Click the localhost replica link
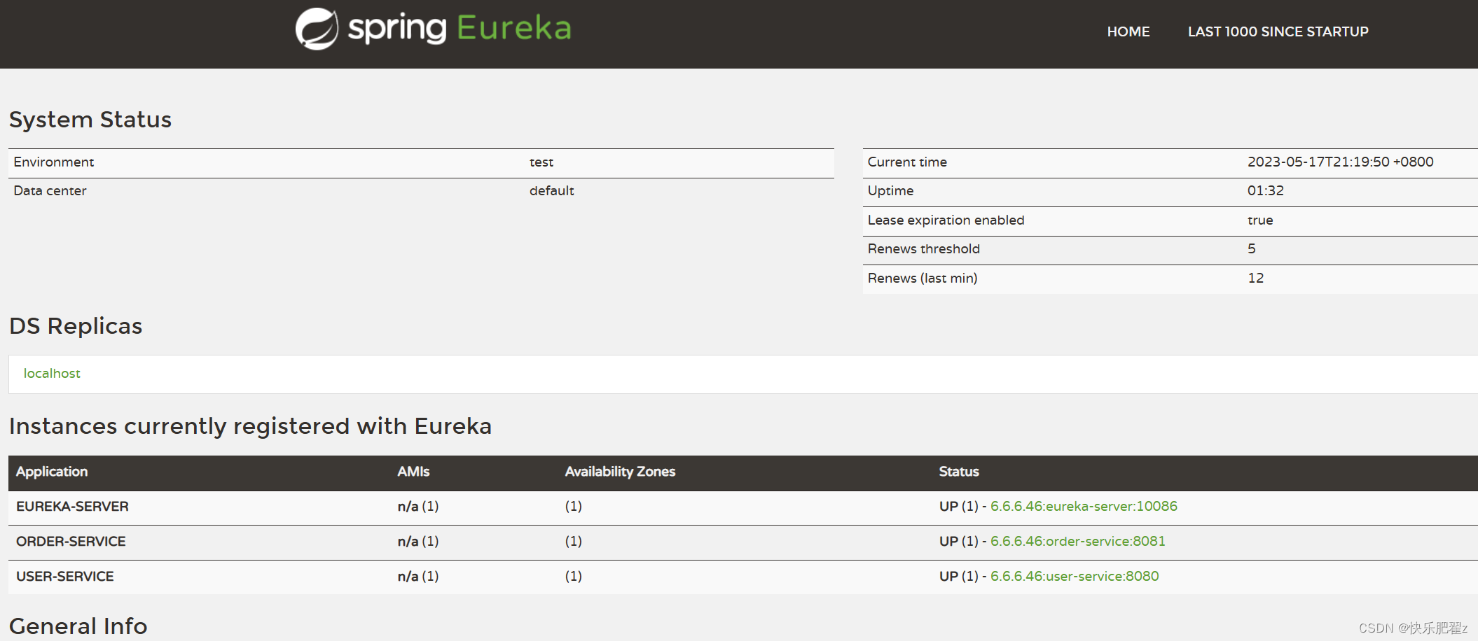Screen dimensions: 1478x641 pyautogui.click(x=51, y=373)
